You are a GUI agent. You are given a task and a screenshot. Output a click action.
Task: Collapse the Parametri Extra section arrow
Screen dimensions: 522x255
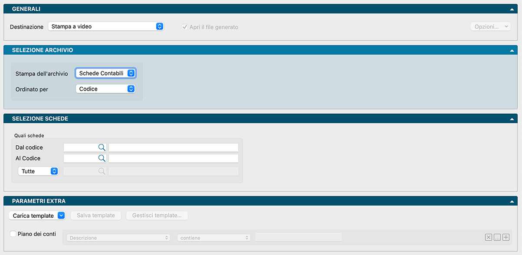[x=512, y=201]
